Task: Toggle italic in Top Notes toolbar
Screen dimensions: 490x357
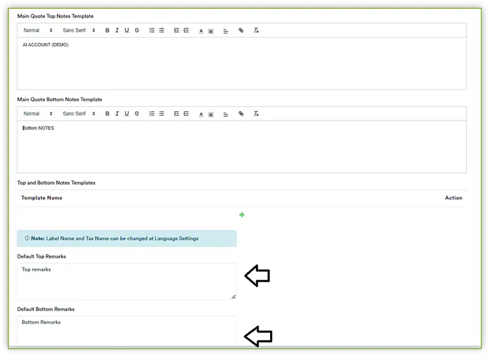Action: [x=117, y=30]
